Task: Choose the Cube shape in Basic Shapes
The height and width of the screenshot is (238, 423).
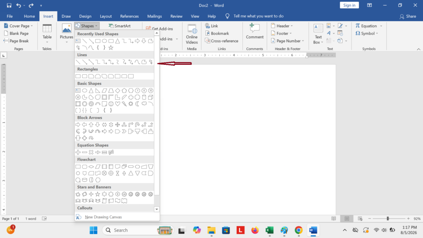Action: pos(150,97)
